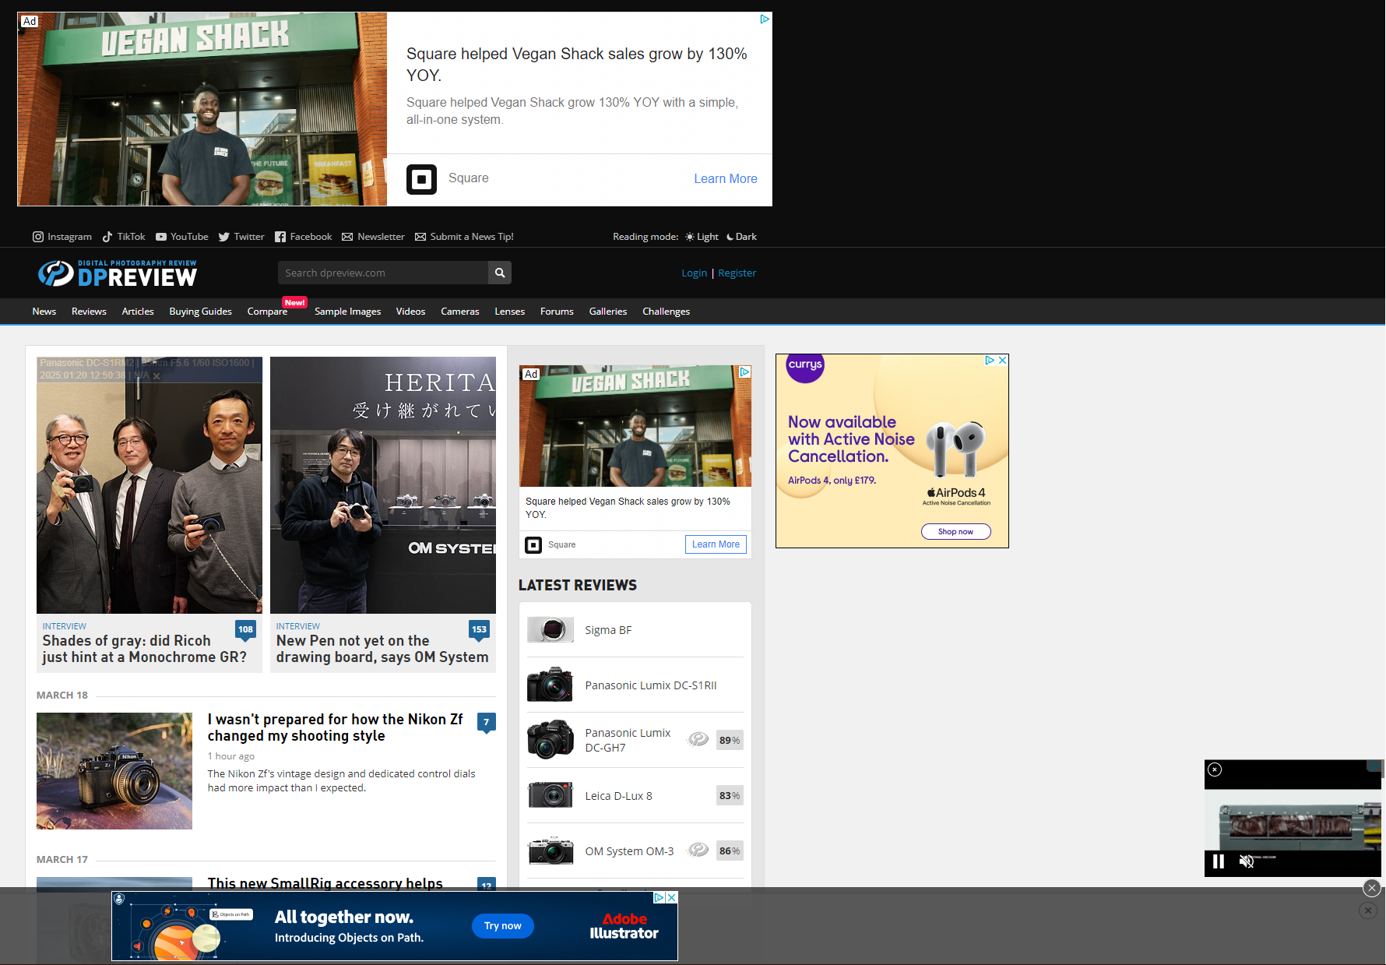This screenshot has width=1386, height=965.
Task: Open the Ricoh Monochrome GR interview image
Action: [x=150, y=485]
